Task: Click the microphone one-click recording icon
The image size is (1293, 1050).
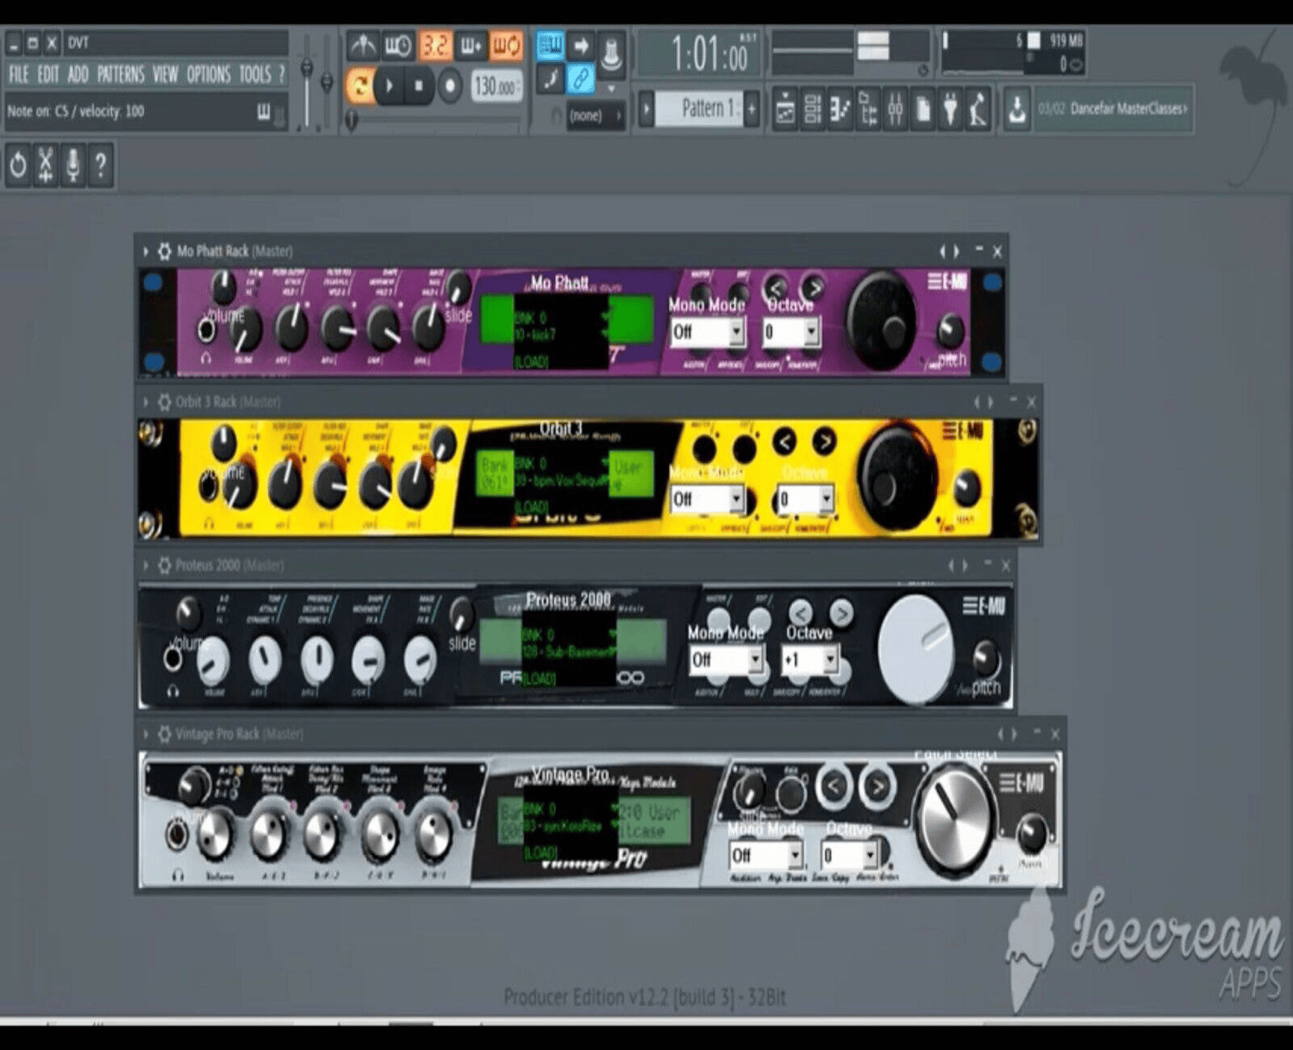Action: 73,164
